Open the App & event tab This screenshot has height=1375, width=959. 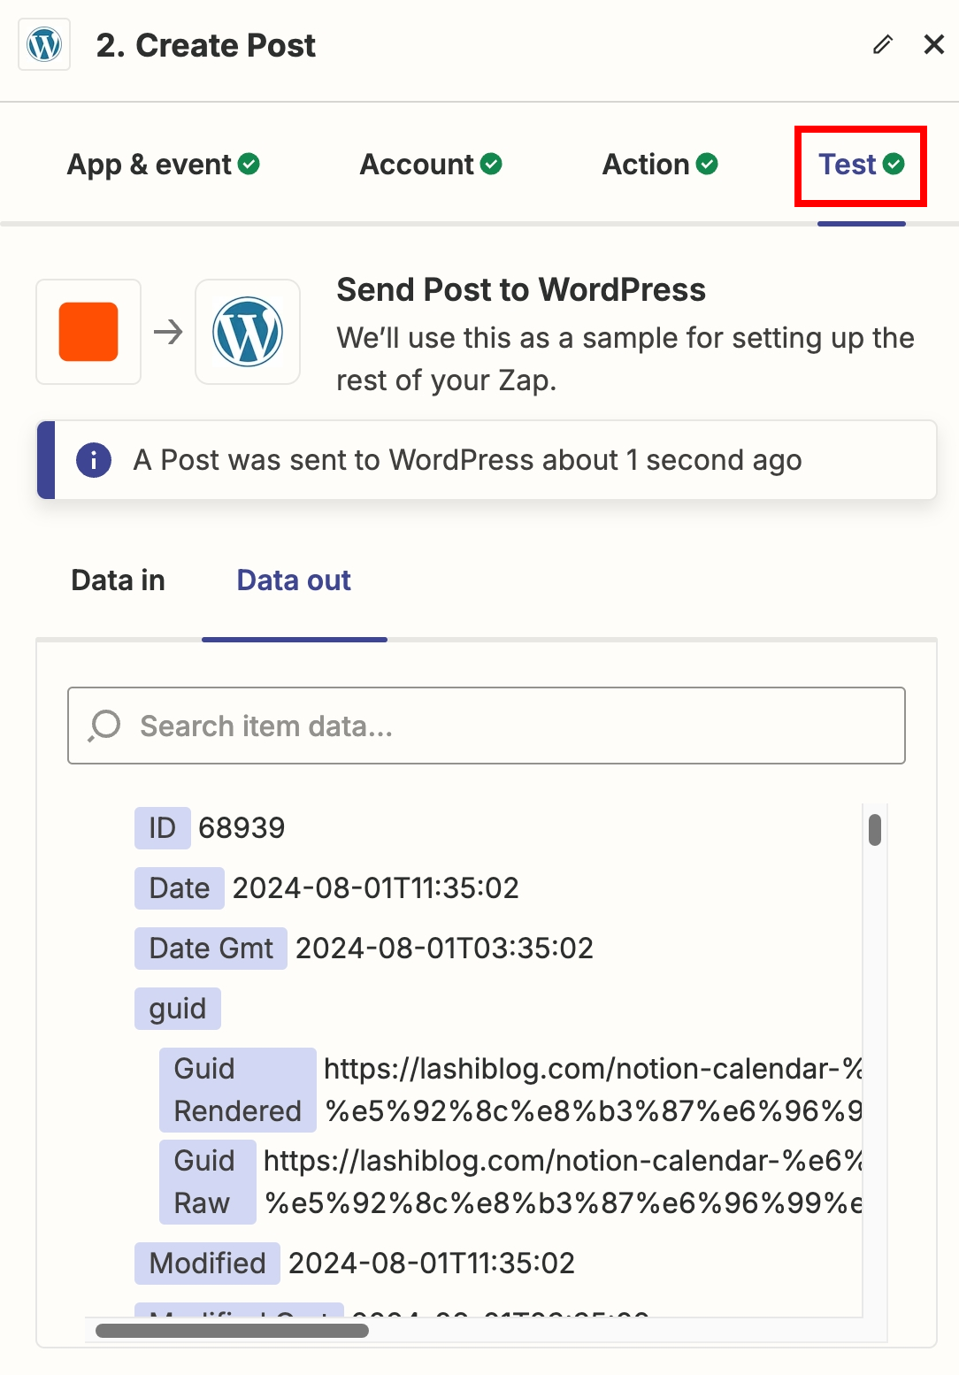tap(150, 165)
